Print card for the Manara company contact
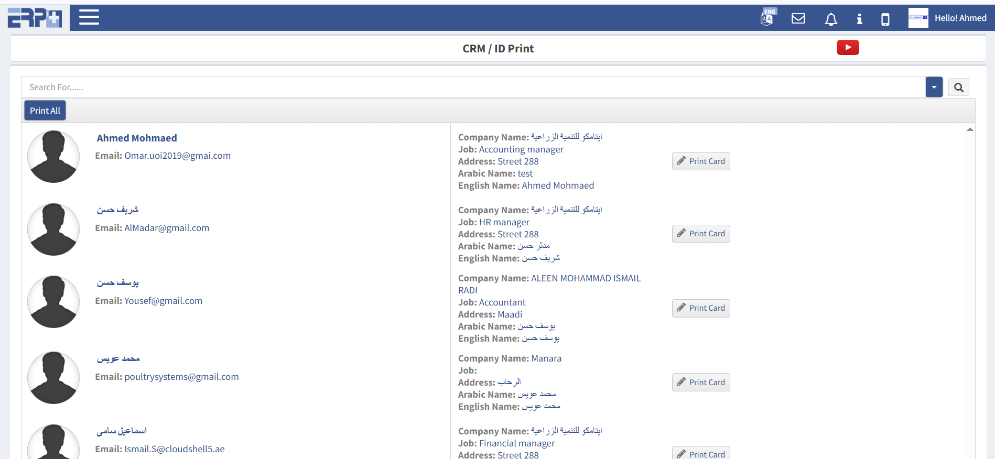 point(700,382)
